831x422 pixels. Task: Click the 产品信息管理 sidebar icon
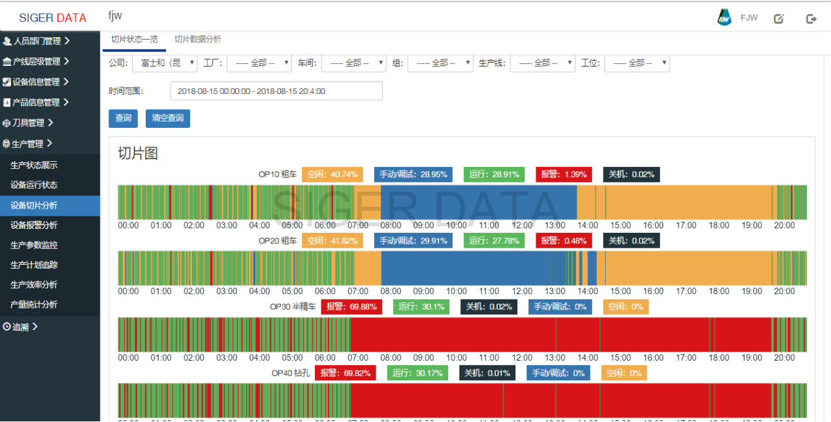[7, 102]
